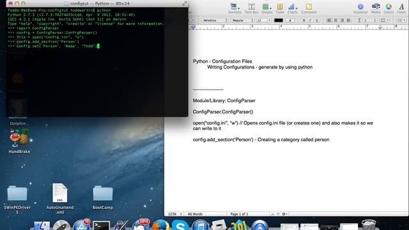The height and width of the screenshot is (230, 409).
Task: Open the Trash in the Dock
Action: 369,225
